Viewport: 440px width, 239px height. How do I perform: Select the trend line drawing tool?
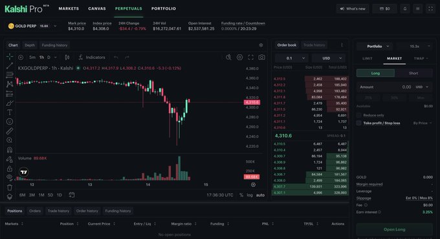(10, 66)
